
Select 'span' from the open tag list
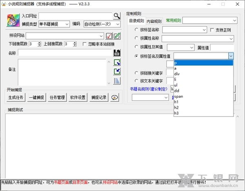pos(178,96)
